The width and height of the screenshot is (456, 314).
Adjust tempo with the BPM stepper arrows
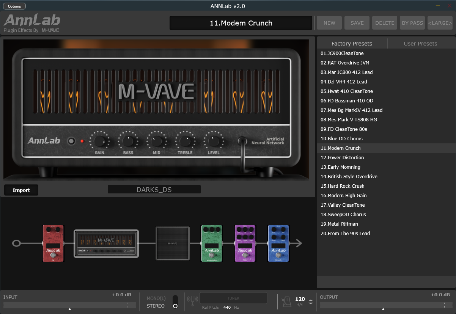click(x=311, y=302)
